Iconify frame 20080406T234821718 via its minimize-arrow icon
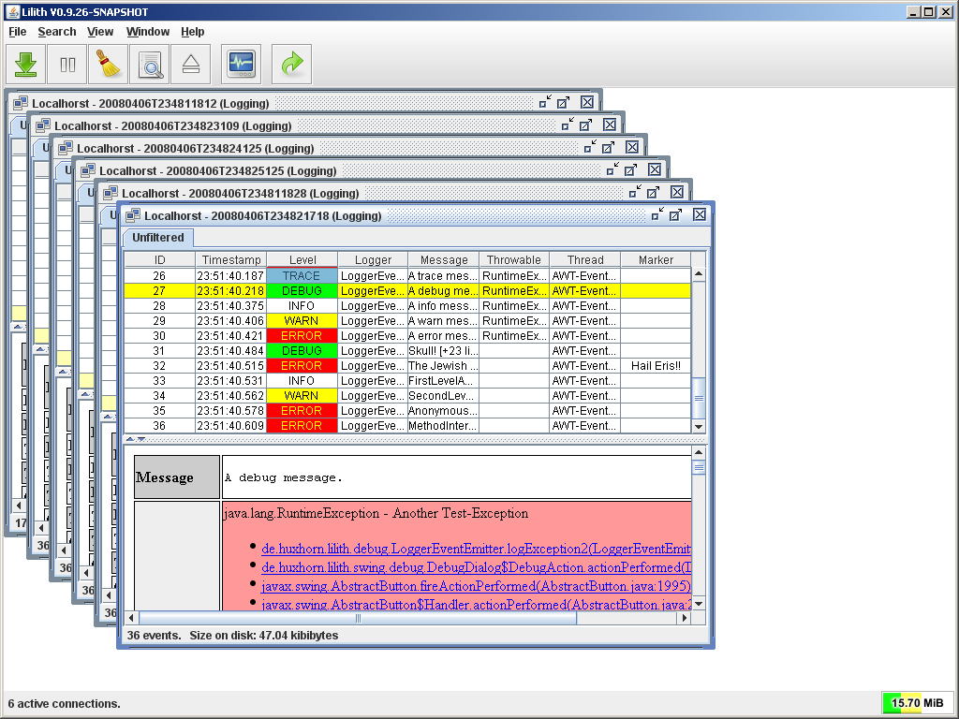This screenshot has width=959, height=719. click(x=654, y=214)
